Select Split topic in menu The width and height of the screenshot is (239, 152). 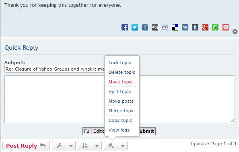click(120, 91)
